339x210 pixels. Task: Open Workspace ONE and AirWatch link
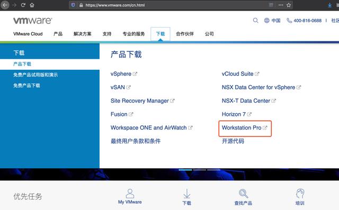[148, 128]
